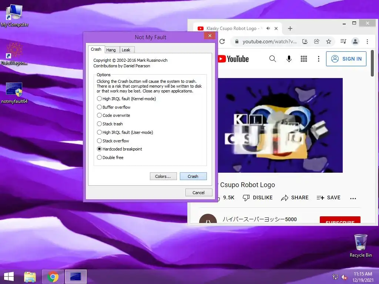This screenshot has height=284, width=379.
Task: Click the YouTube address bar URL
Action: coord(270,41)
